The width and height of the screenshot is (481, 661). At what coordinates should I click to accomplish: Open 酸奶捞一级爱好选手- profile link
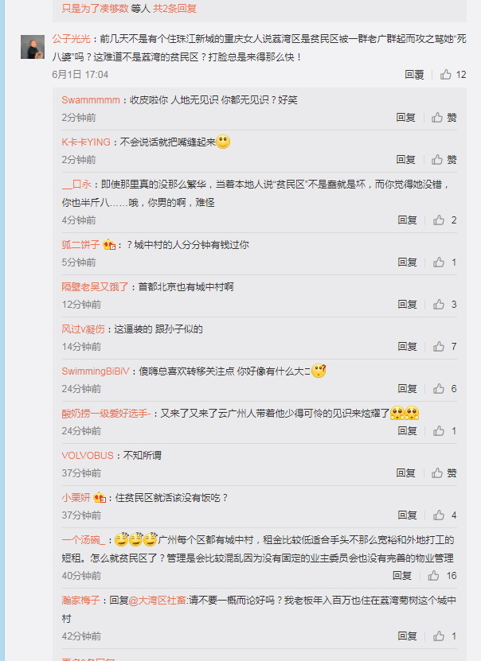tap(107, 413)
